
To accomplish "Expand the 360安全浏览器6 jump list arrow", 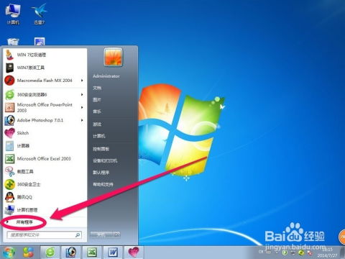I will pyautogui.click(x=82, y=94).
